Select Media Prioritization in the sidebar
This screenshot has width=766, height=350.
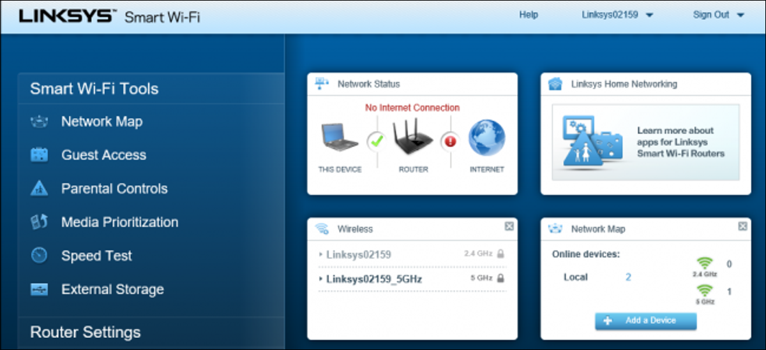point(120,222)
